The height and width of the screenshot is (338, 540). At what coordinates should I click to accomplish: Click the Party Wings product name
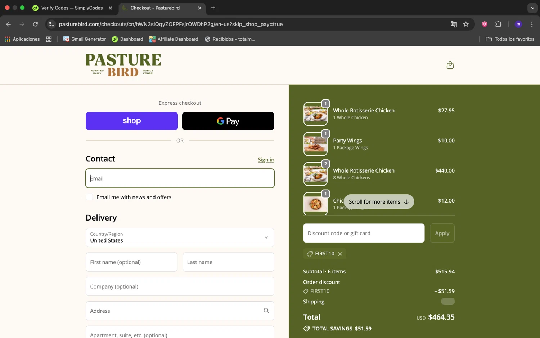tap(347, 141)
